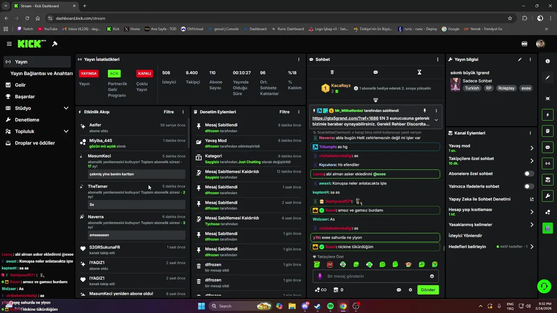557x313 pixels.
Task: Toggle the note page panel icon in the right sidebar
Action: [x=548, y=131]
